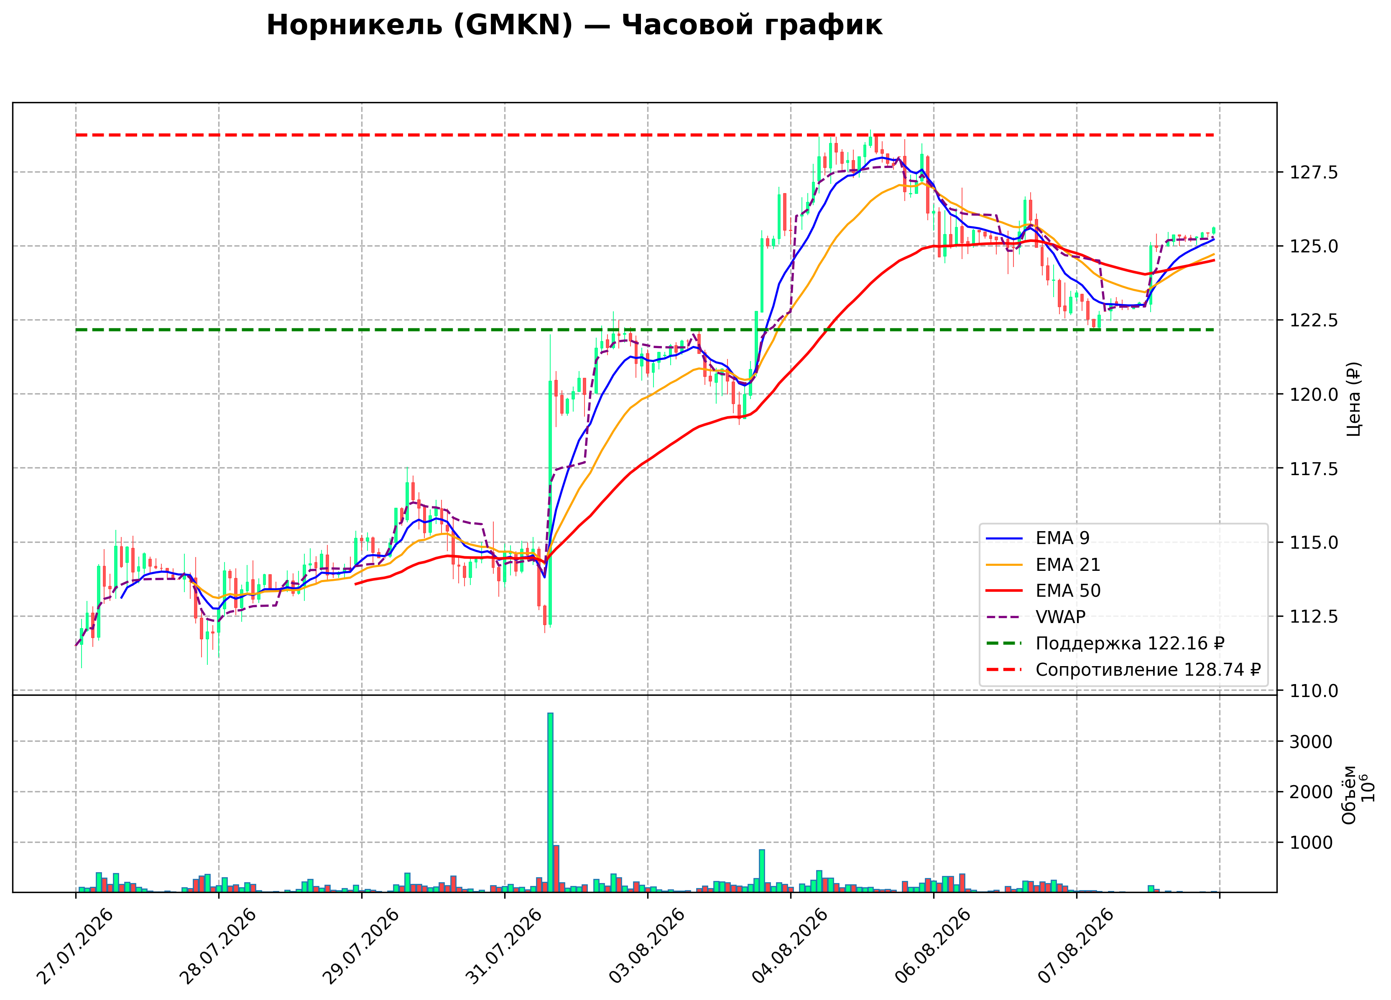
Task: Click the 06.08.2026 date label
Action: pyautogui.click(x=933, y=947)
